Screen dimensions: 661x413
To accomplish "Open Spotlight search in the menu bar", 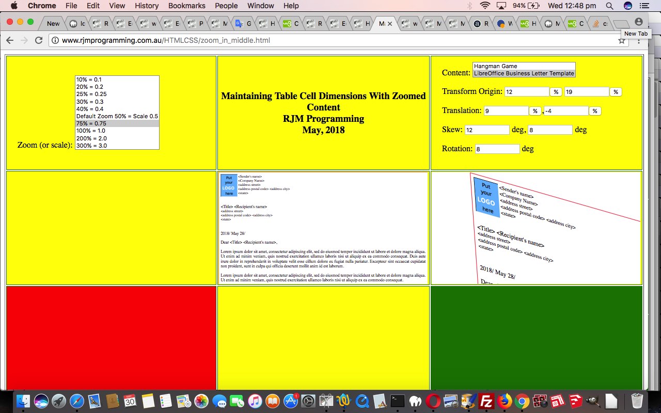I will click(x=609, y=6).
